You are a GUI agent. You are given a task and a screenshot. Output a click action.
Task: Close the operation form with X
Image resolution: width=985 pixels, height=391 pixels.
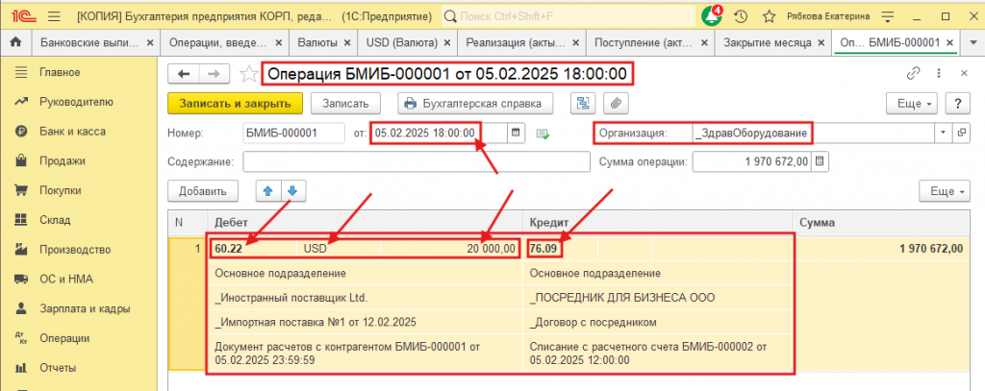964,73
